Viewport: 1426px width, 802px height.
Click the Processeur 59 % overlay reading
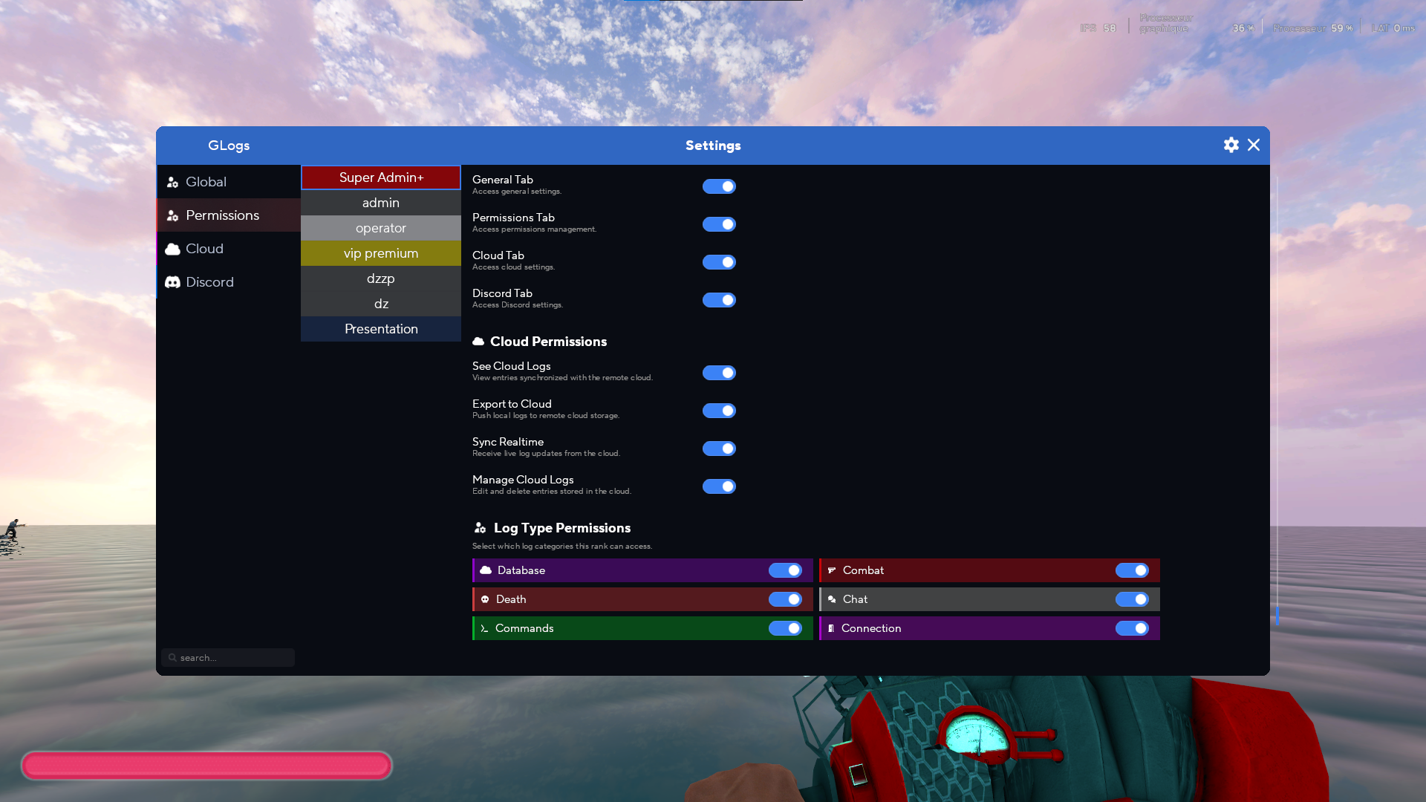(1313, 28)
